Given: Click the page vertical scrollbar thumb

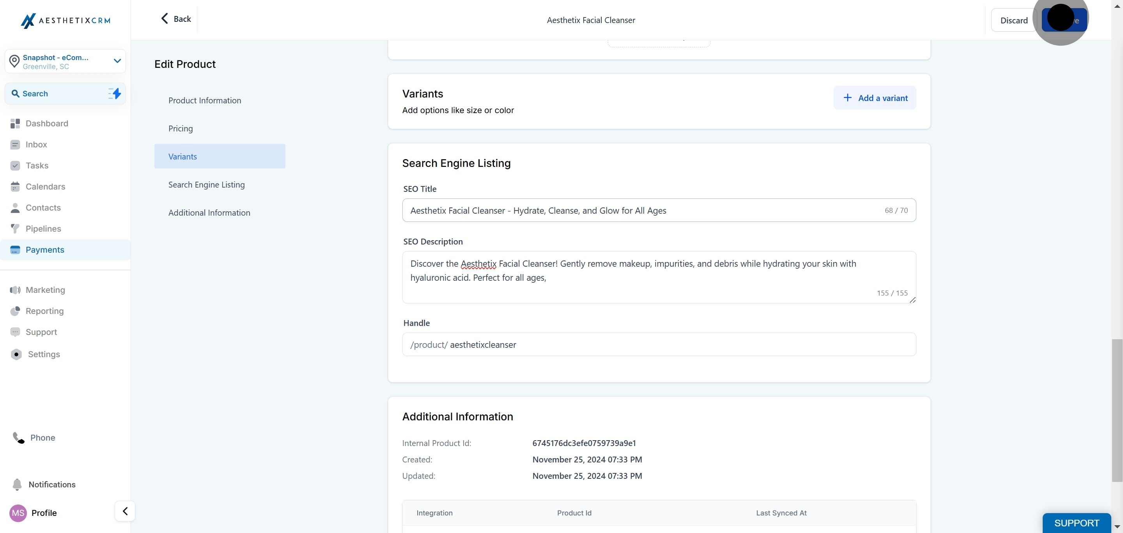Looking at the screenshot, I should [x=1117, y=410].
